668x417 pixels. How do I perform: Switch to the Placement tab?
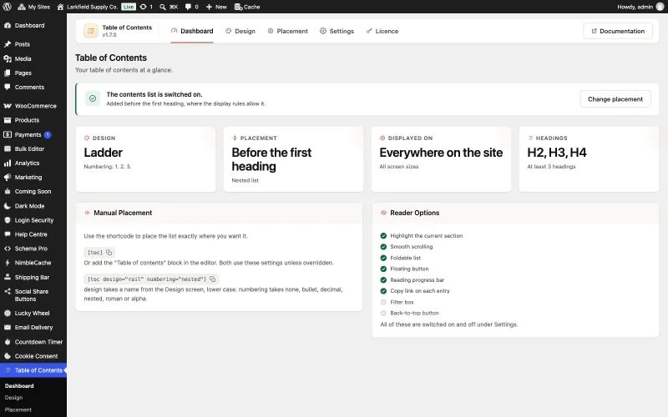287,31
